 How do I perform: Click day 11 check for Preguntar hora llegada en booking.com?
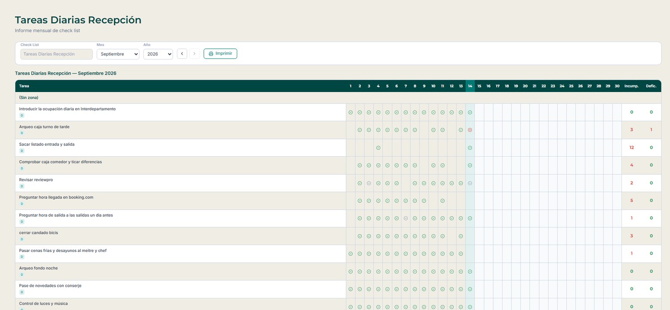(x=443, y=201)
